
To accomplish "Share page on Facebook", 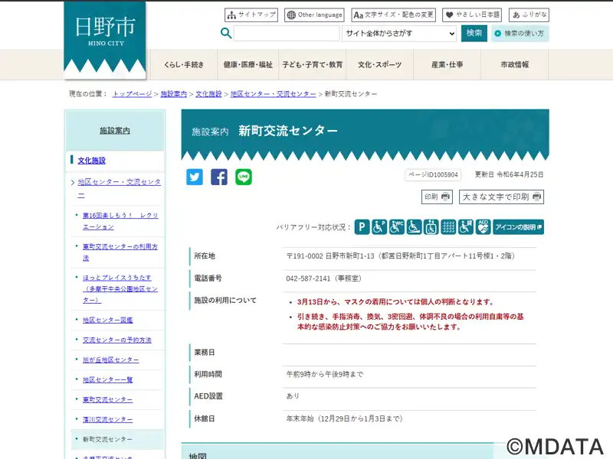I will tap(219, 177).
